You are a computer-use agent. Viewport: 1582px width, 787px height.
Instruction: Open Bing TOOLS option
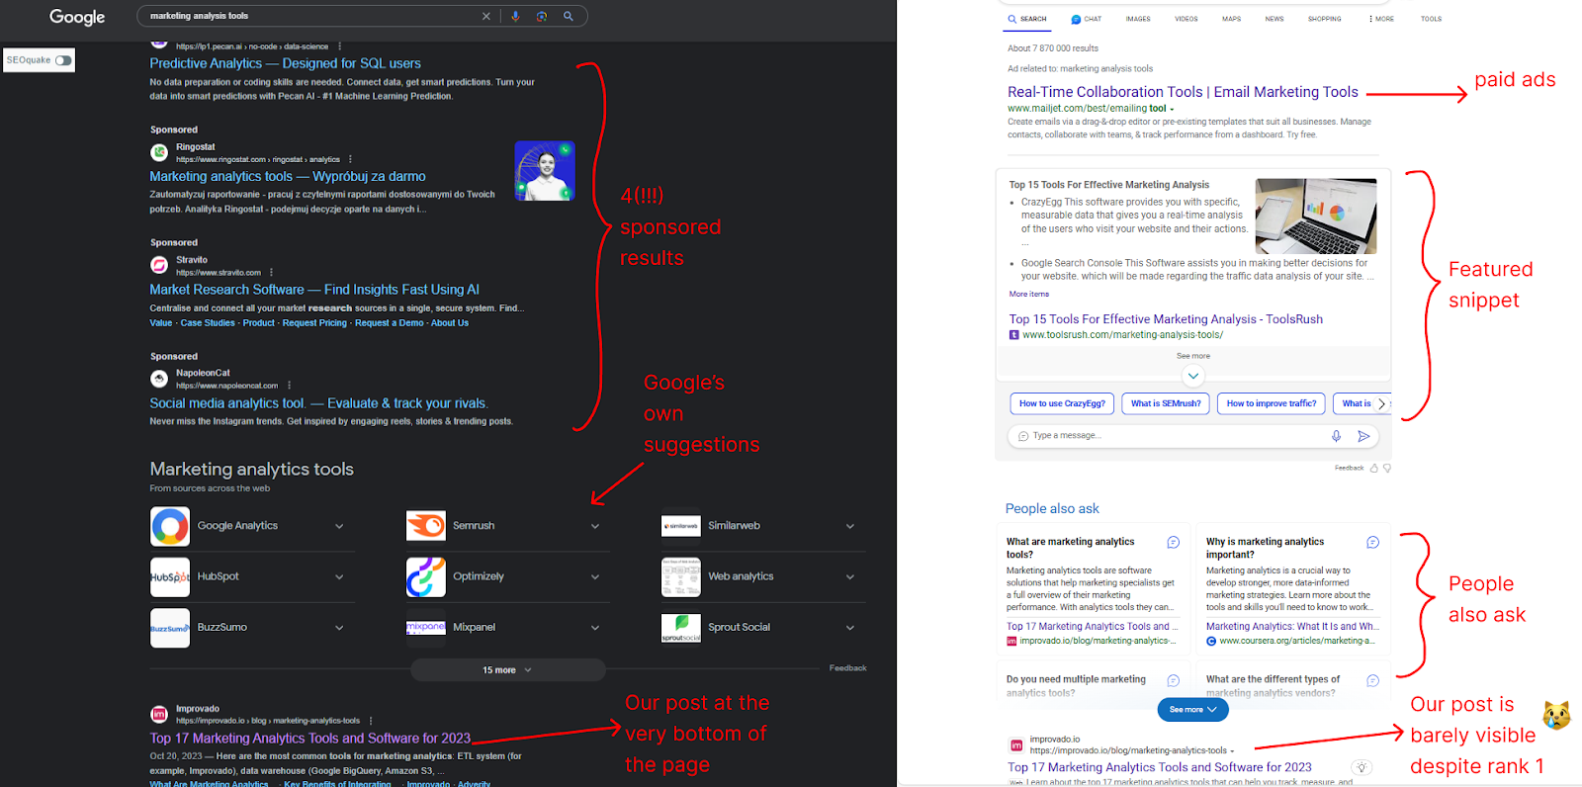[x=1431, y=19]
